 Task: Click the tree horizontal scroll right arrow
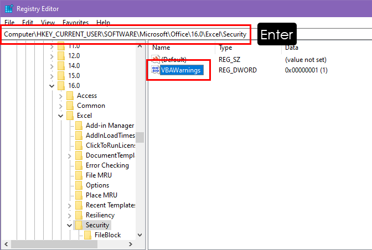tap(130, 244)
